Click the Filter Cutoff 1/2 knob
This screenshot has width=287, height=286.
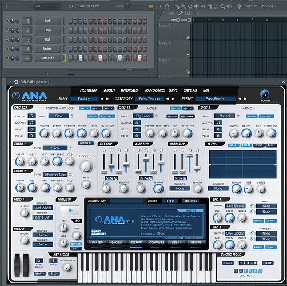86,166
